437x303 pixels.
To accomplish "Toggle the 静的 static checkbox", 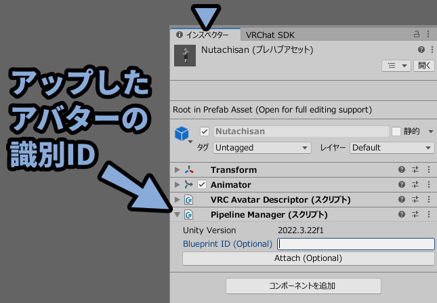I will pyautogui.click(x=396, y=132).
